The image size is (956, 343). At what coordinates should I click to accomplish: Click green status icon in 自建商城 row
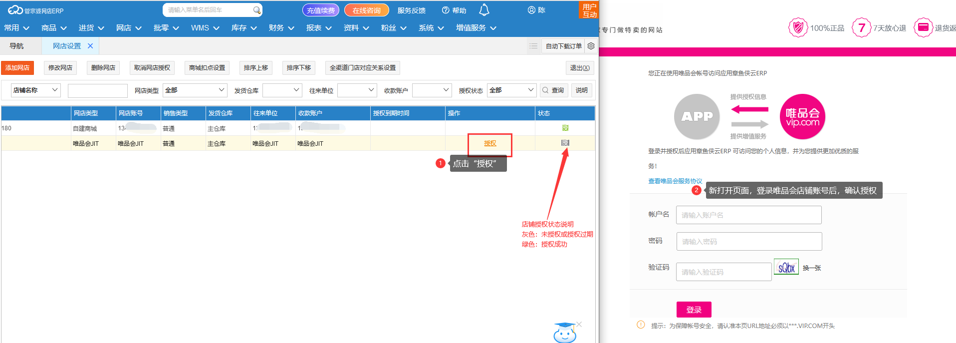coord(565,128)
